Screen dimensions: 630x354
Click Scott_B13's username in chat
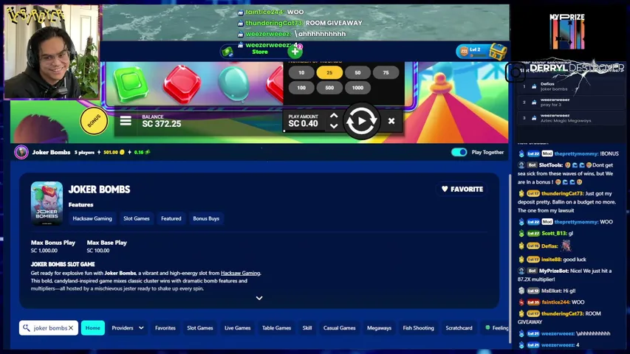554,233
